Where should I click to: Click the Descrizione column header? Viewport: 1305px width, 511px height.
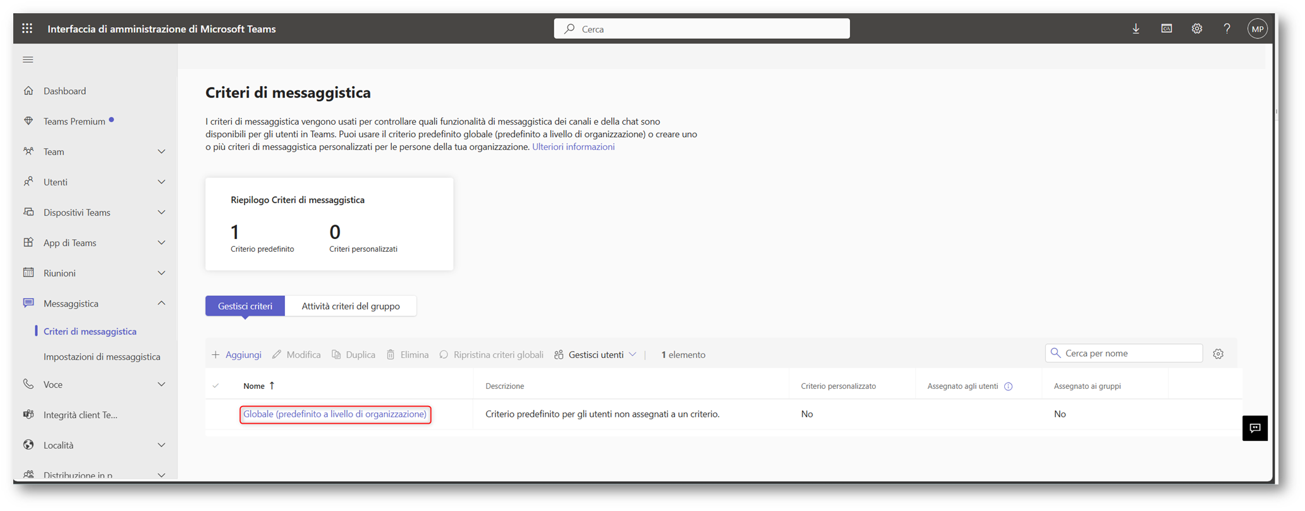point(504,386)
